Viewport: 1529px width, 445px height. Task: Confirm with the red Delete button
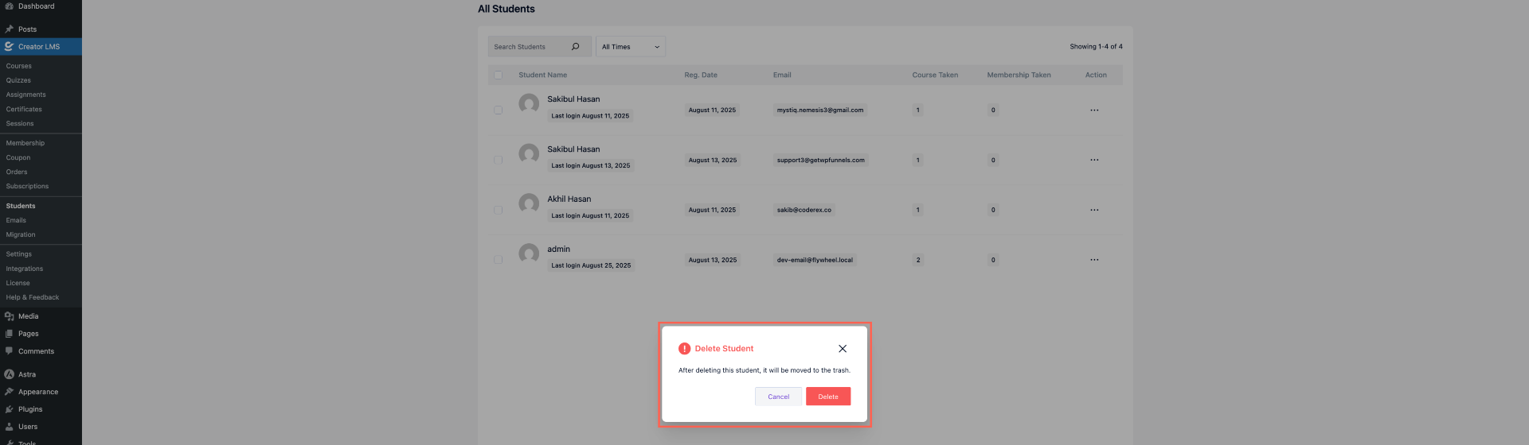point(827,397)
